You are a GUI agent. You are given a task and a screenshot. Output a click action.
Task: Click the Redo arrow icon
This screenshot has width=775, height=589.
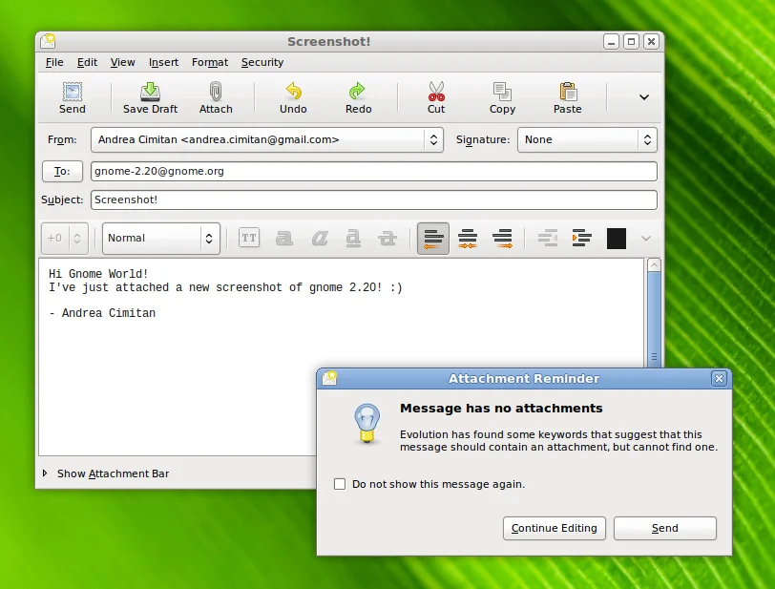(x=358, y=95)
